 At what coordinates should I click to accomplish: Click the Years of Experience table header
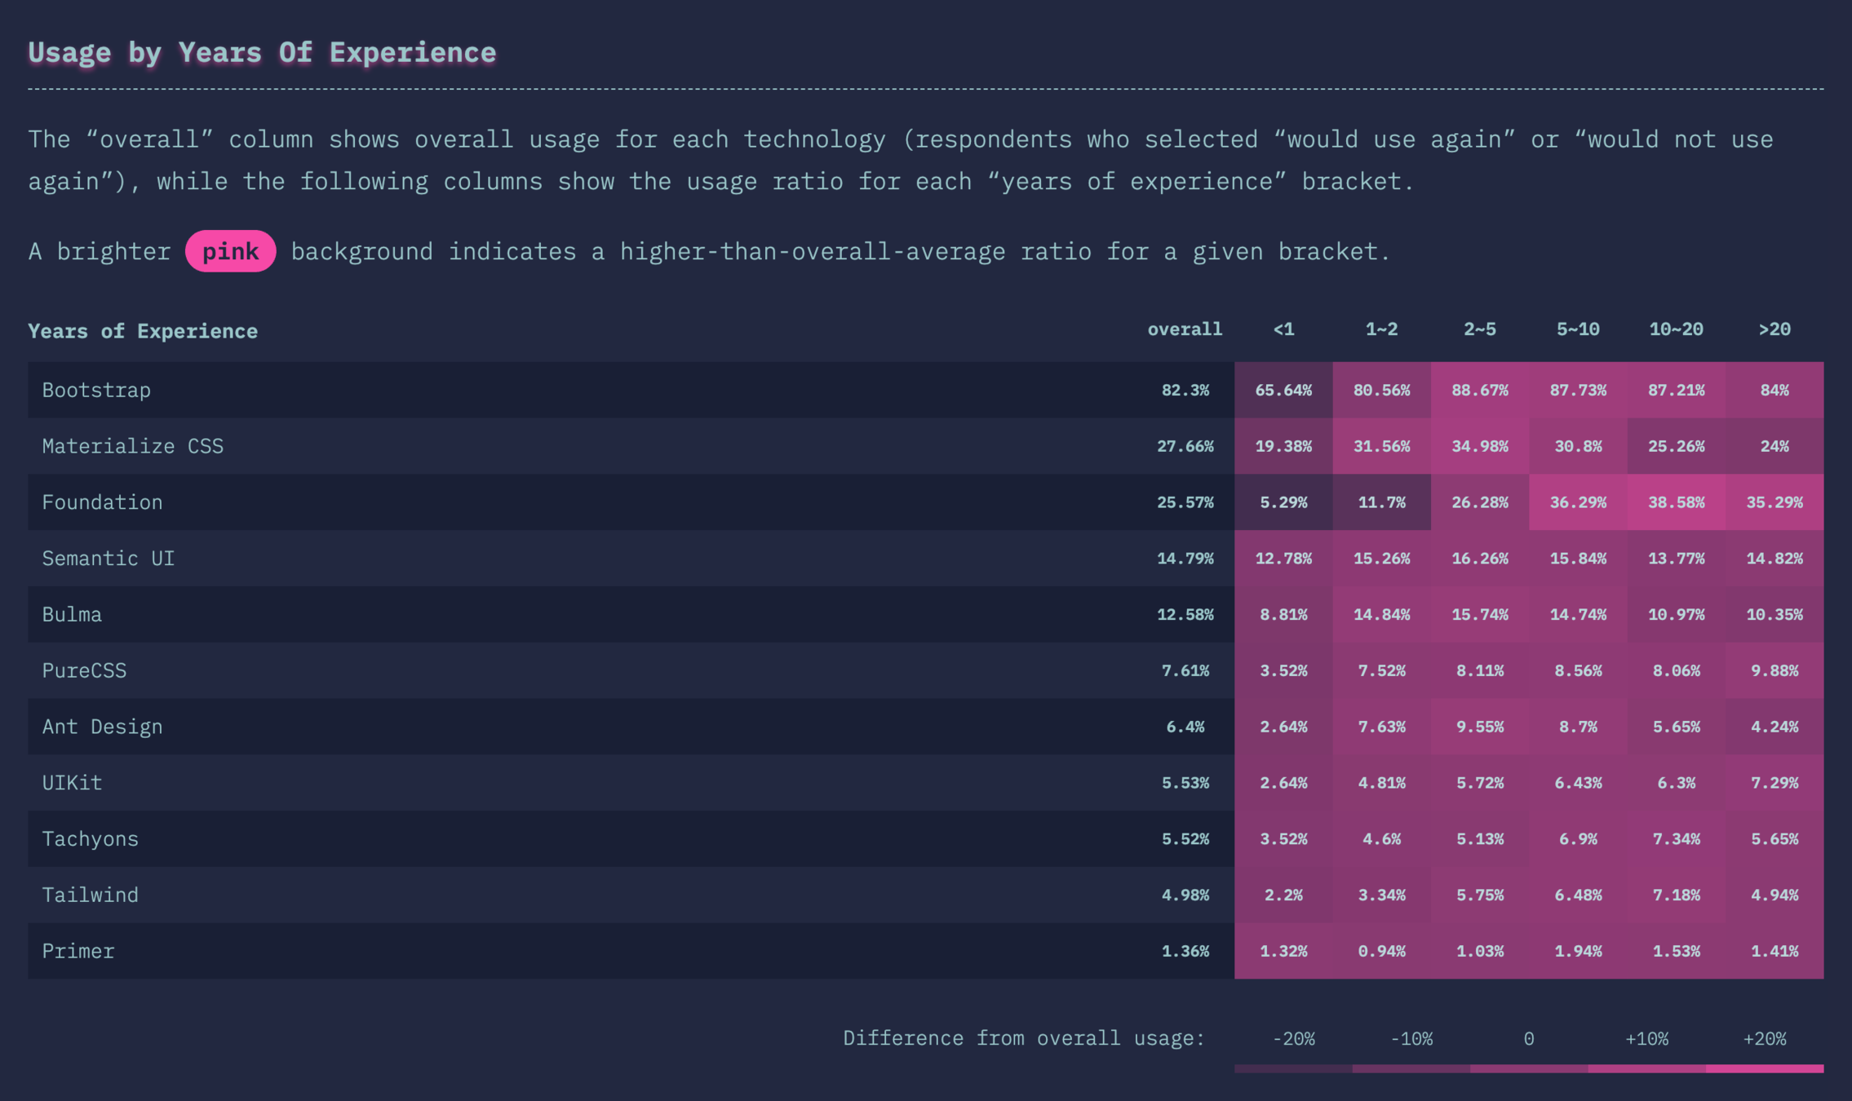pyautogui.click(x=143, y=331)
